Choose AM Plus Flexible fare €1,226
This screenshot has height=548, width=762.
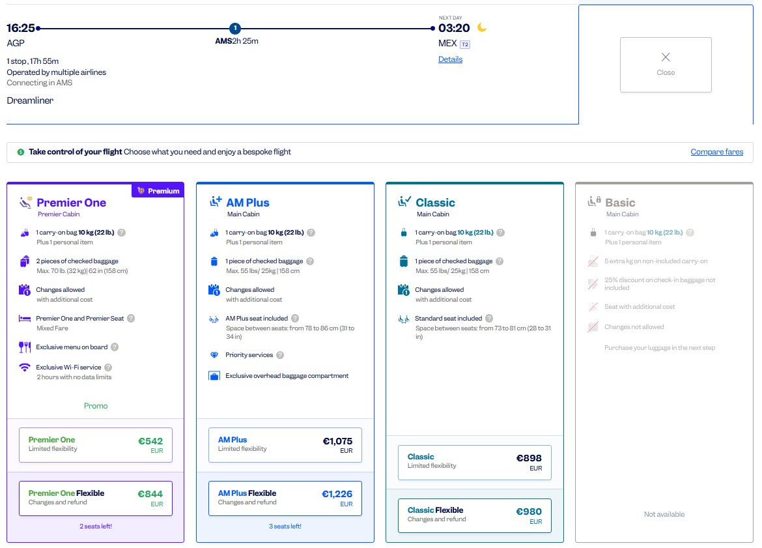tap(285, 498)
